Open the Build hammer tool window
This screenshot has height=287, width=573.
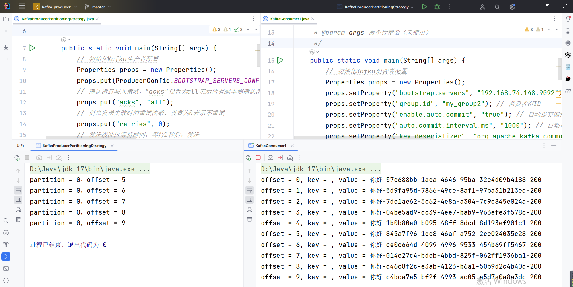(6, 245)
